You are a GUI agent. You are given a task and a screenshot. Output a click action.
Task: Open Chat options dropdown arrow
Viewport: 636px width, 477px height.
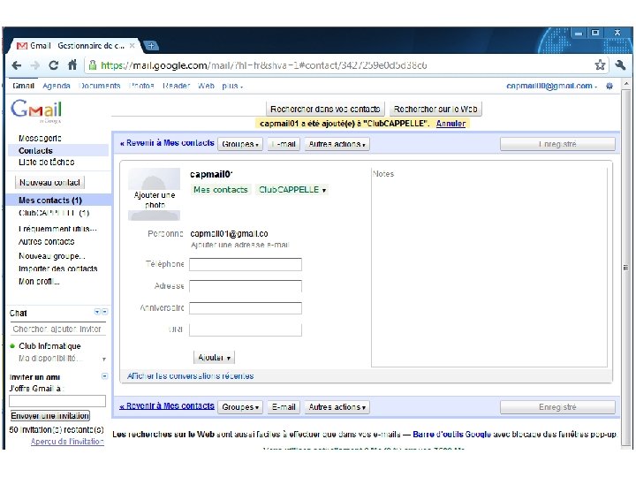[x=97, y=312]
